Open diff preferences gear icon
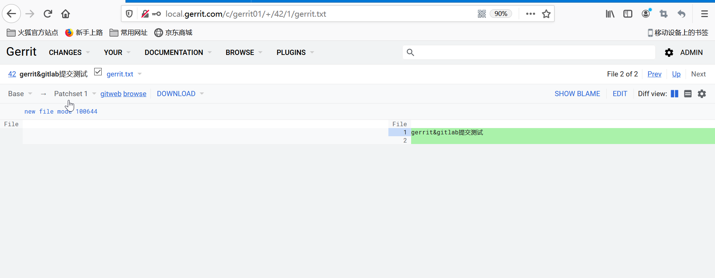Image resolution: width=715 pixels, height=278 pixels. pos(702,94)
